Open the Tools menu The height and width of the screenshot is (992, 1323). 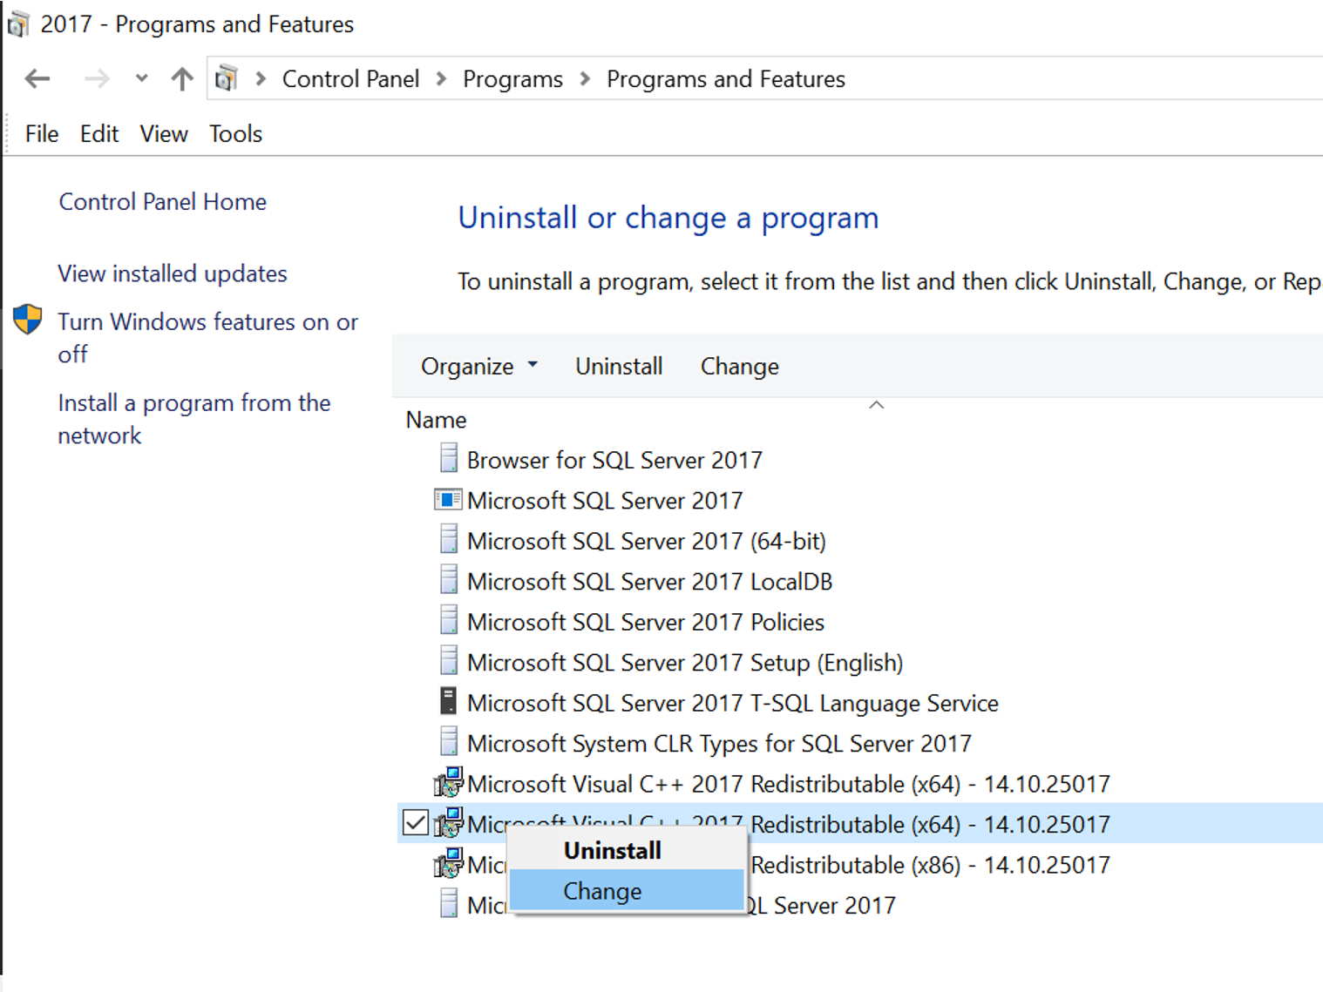234,133
